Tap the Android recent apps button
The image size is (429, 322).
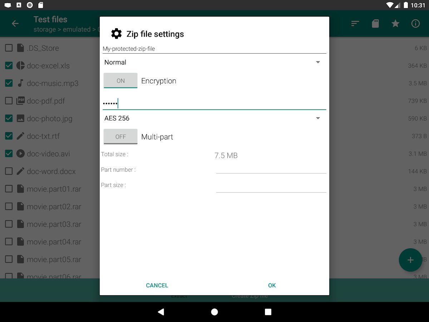(268, 312)
